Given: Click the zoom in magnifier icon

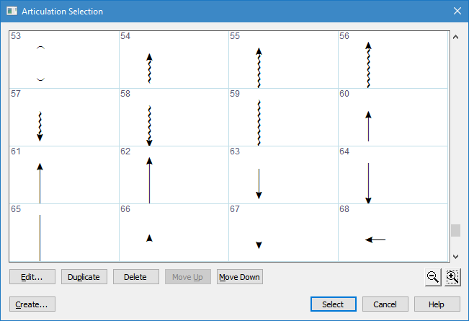Looking at the screenshot, I should click(452, 276).
